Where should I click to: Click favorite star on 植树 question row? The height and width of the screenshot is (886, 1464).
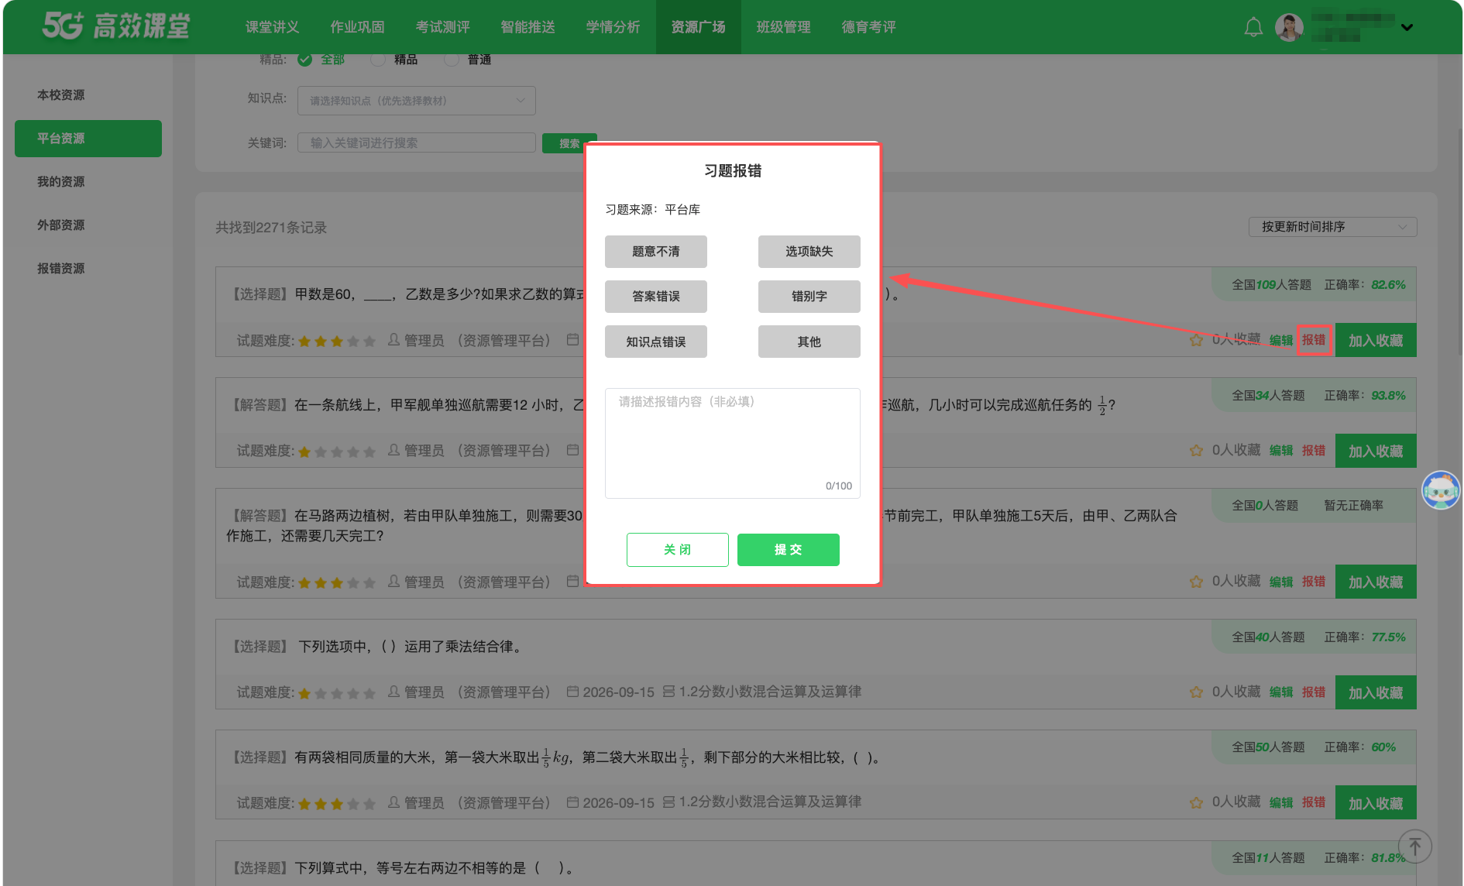click(x=1196, y=582)
